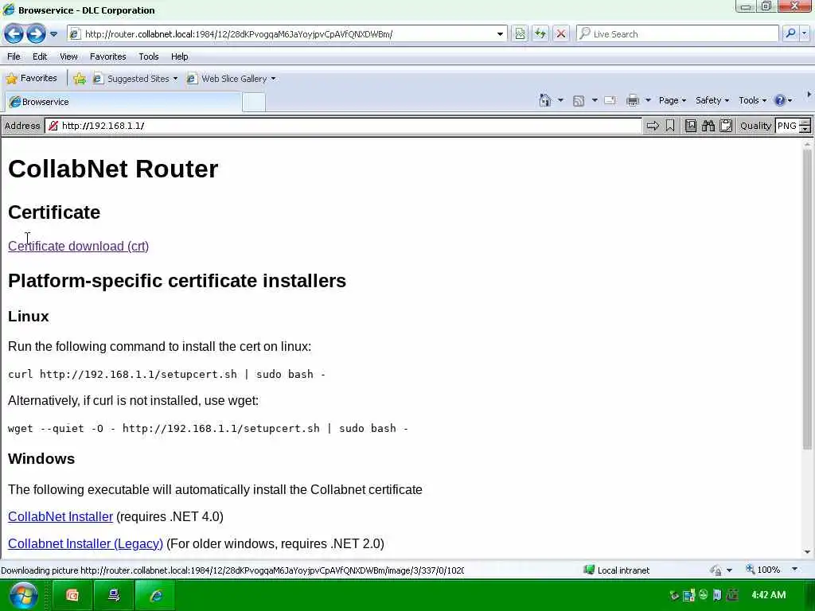
Task: Click the Internet Explorer taskbar button
Action: click(x=155, y=595)
